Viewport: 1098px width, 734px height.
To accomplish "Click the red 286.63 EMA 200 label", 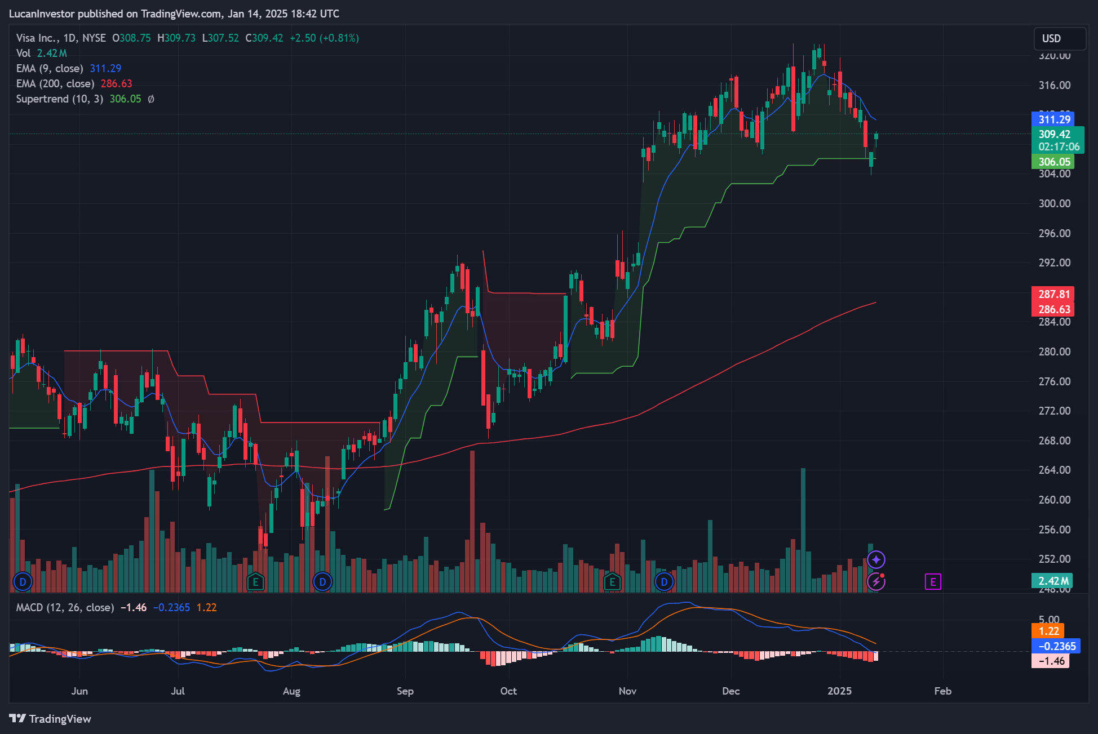I will pyautogui.click(x=1053, y=309).
